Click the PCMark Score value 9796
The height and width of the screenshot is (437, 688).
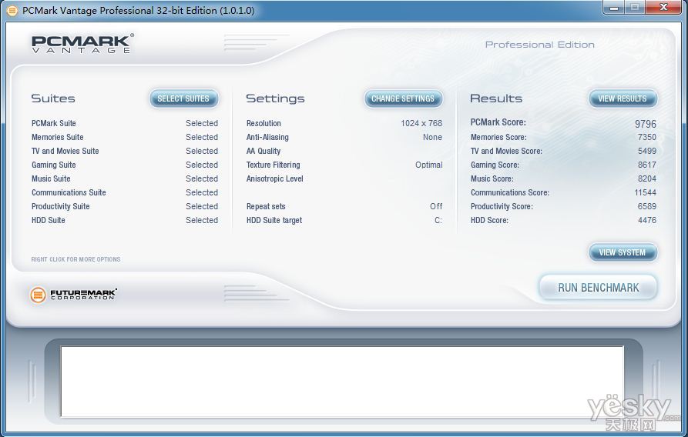click(x=646, y=124)
